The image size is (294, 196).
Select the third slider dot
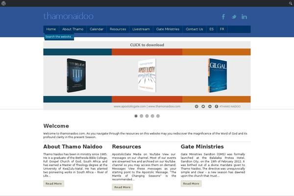pos(147,116)
